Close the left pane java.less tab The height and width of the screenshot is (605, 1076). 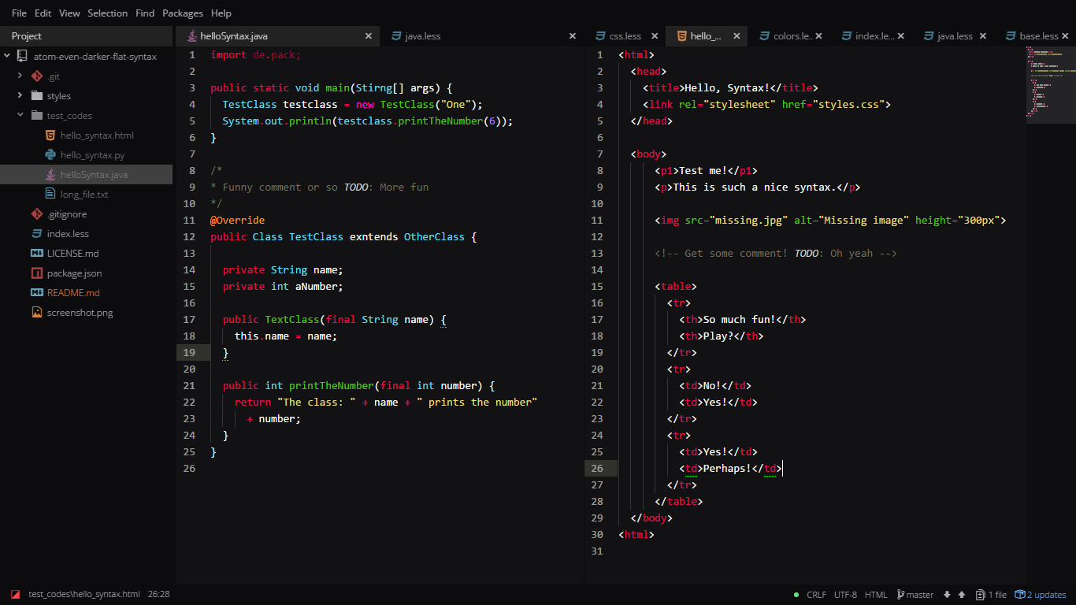[x=573, y=35]
